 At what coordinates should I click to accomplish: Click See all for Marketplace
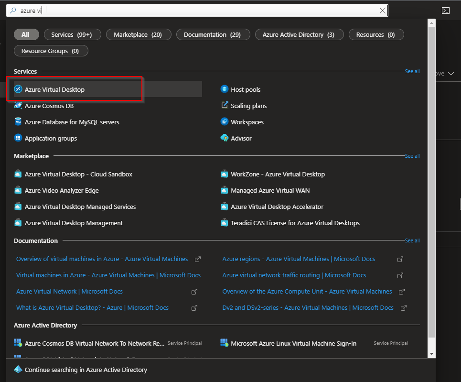pyautogui.click(x=412, y=156)
